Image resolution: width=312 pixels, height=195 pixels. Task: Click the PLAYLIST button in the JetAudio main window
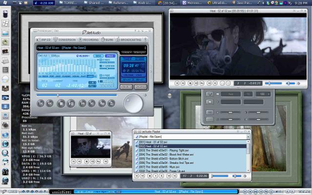140,87
